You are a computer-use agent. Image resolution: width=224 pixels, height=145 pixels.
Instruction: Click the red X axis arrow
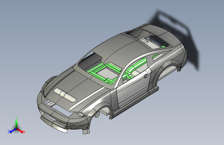(x=20, y=131)
